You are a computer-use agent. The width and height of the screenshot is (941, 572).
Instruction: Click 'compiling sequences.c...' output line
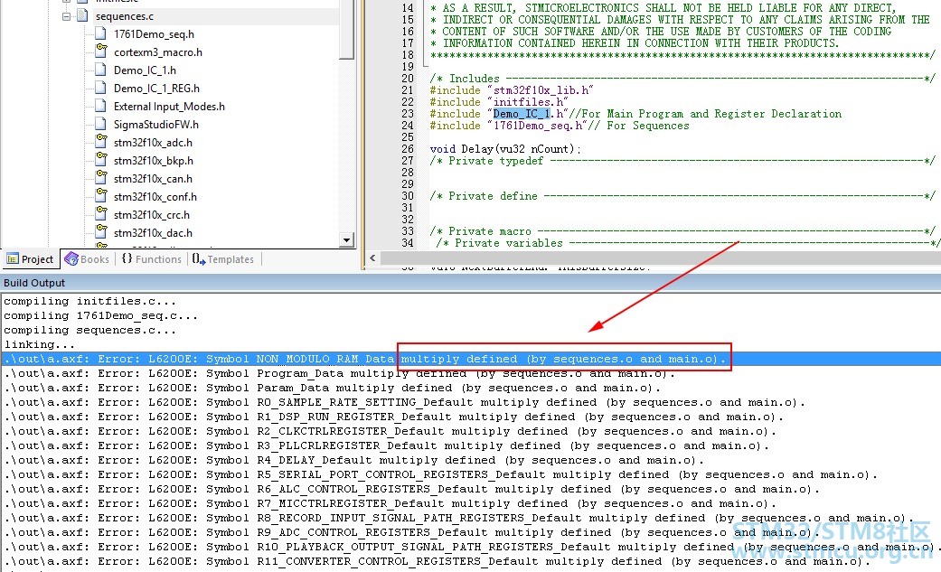pyautogui.click(x=90, y=330)
